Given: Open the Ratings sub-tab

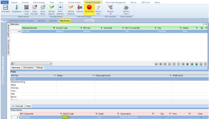Looking at the screenshot, I should (x=39, y=68).
